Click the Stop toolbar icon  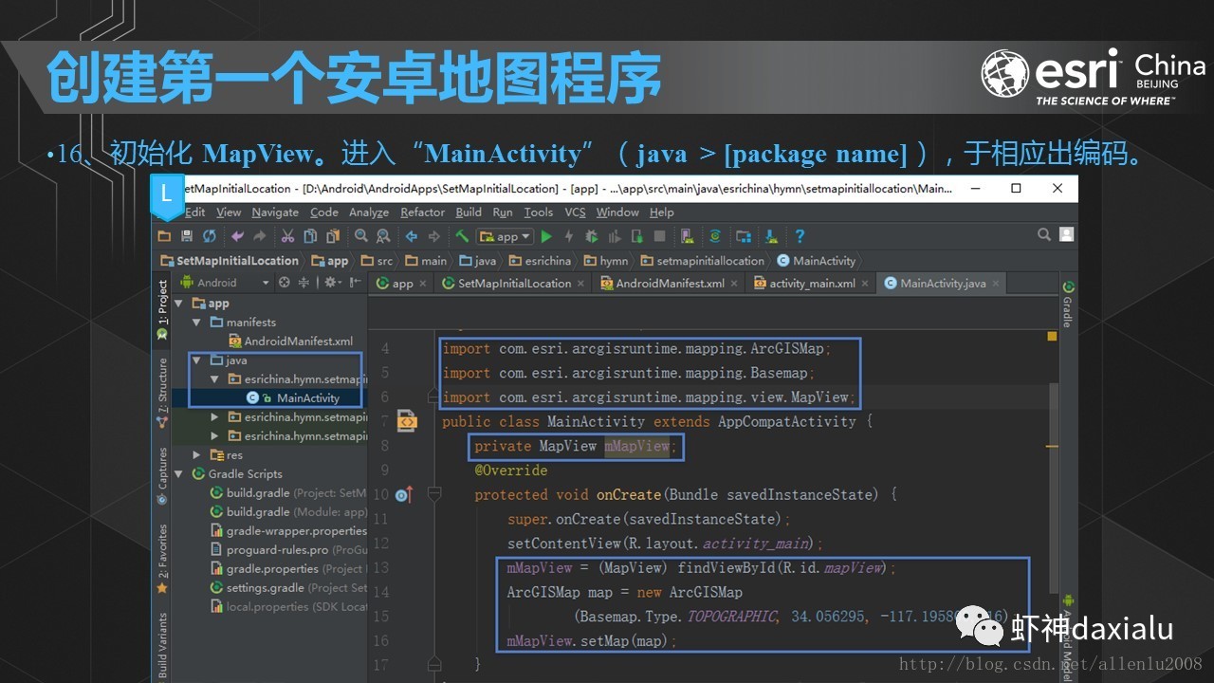(659, 236)
